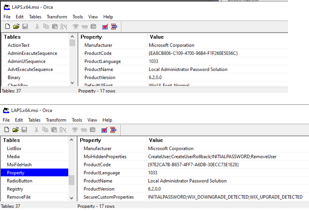Select RemoveFile table

tap(19, 197)
